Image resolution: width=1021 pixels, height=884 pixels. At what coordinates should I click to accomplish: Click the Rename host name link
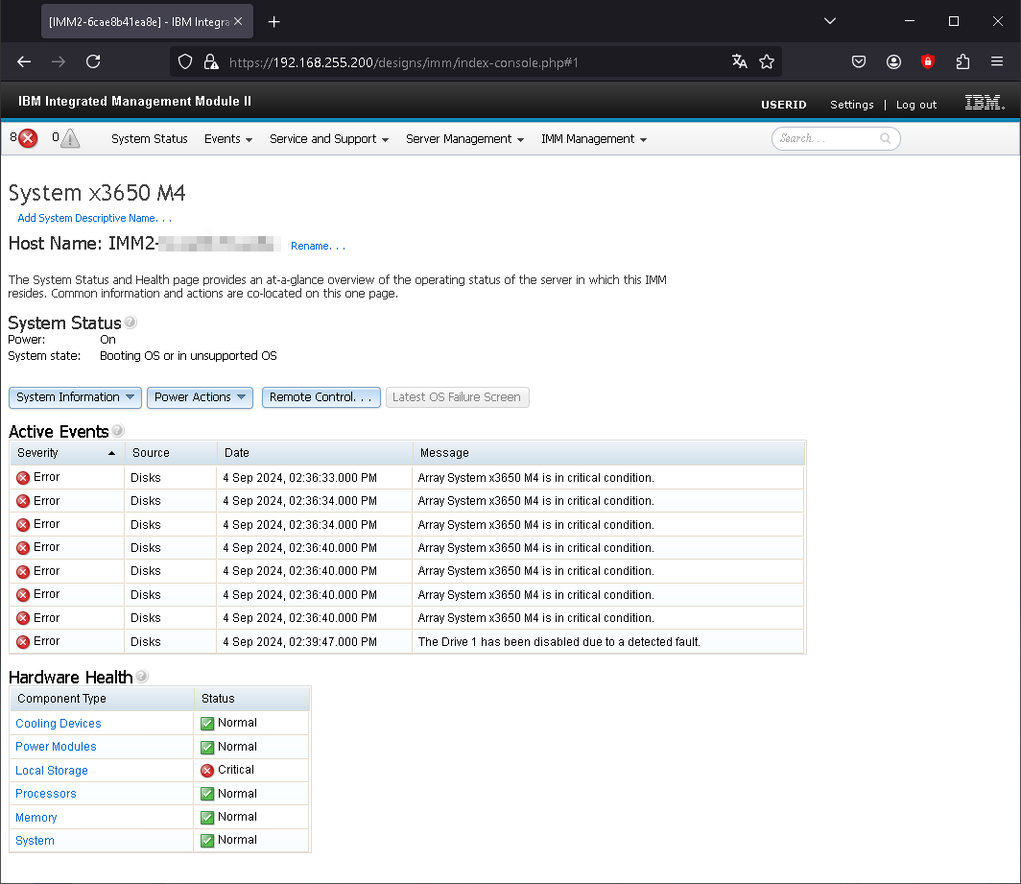[x=318, y=246]
